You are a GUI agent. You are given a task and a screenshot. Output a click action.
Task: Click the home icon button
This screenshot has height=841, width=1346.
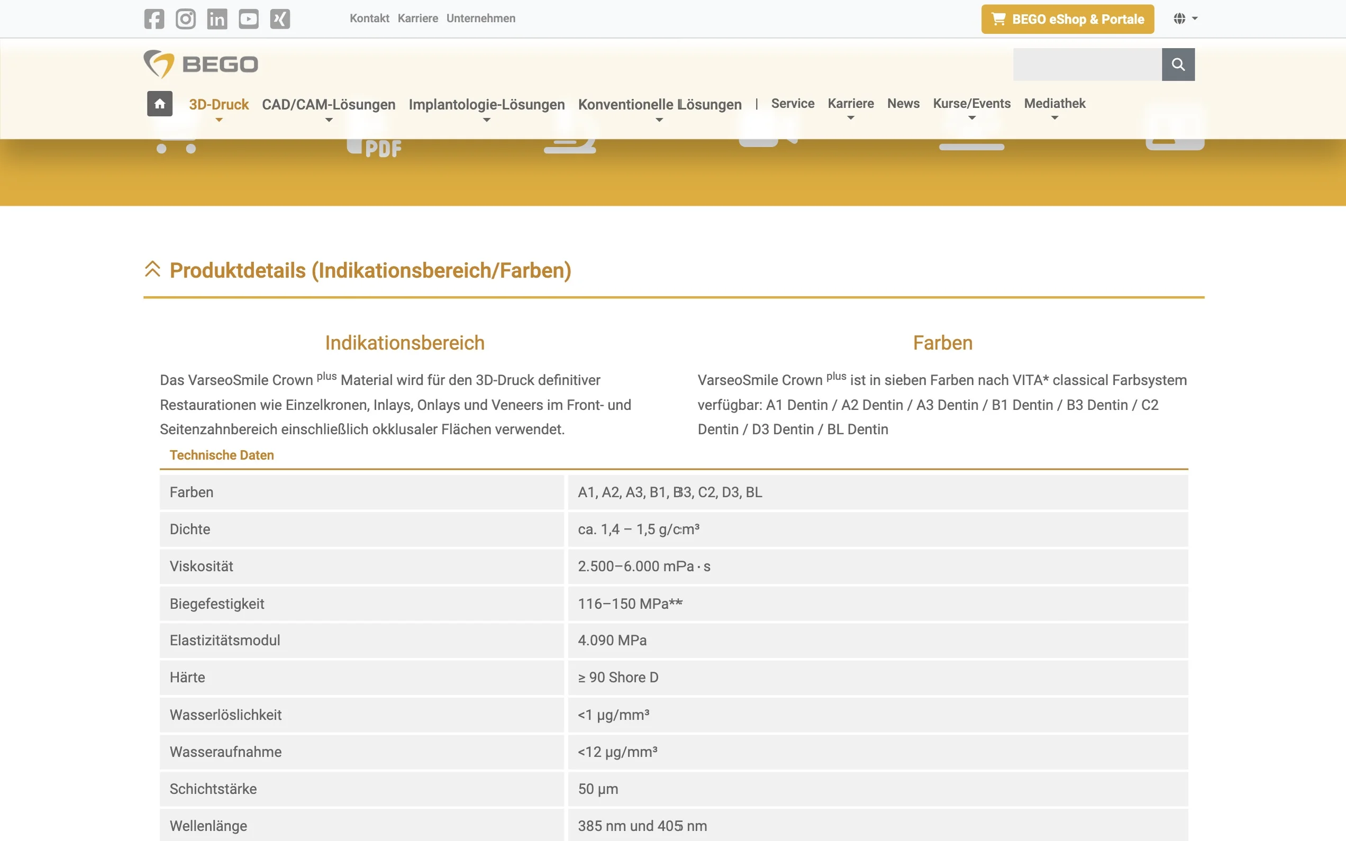tap(160, 104)
